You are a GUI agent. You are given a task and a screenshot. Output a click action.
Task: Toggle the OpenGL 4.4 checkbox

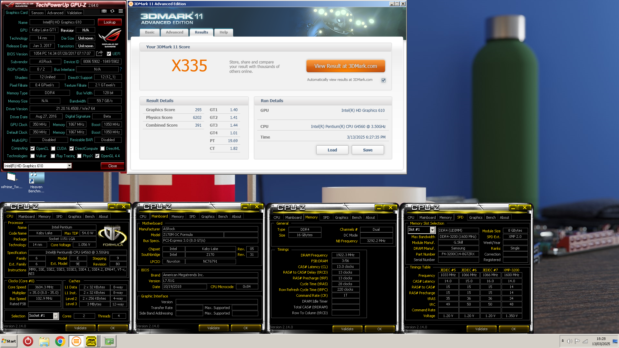97,156
